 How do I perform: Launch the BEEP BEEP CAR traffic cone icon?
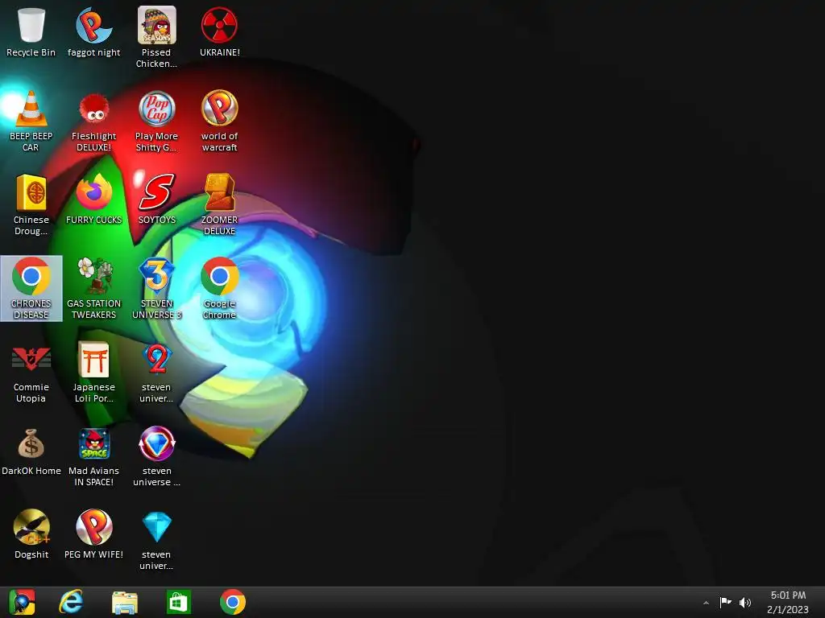pos(31,109)
